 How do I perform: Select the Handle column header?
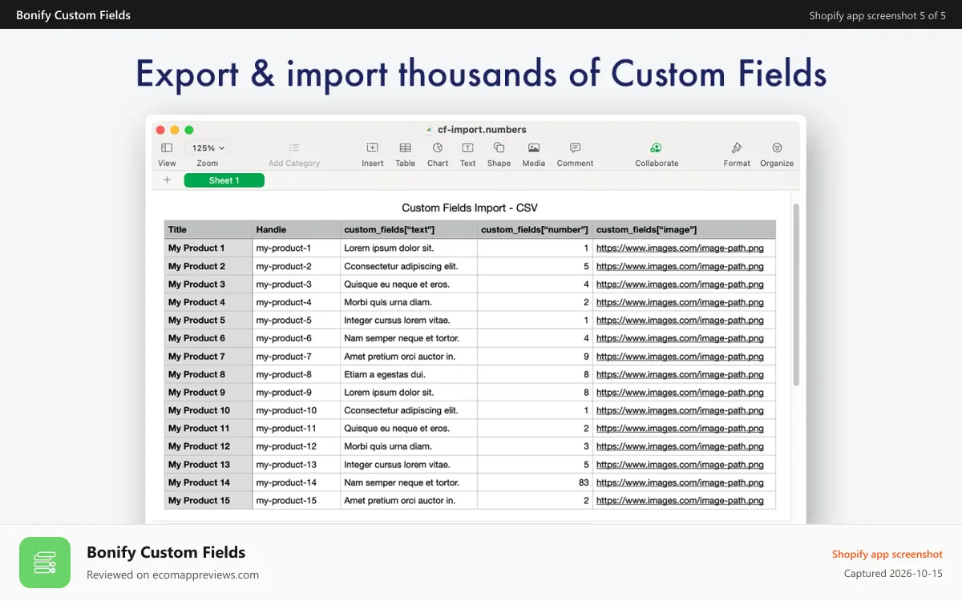(297, 230)
